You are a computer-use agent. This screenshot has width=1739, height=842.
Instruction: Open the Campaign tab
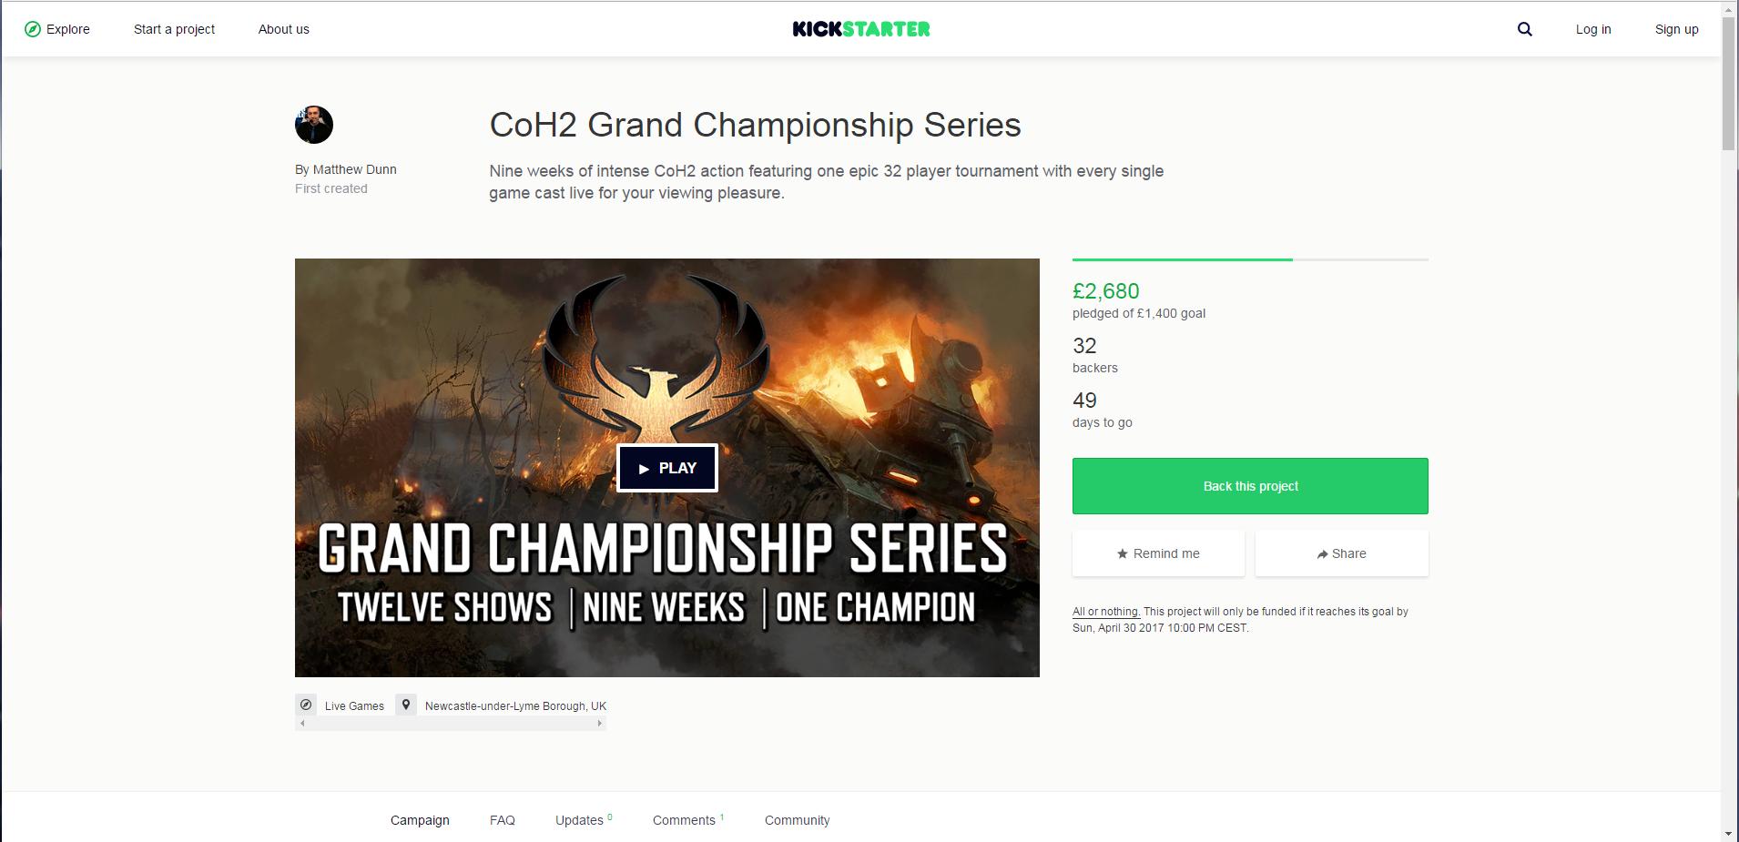coord(420,820)
